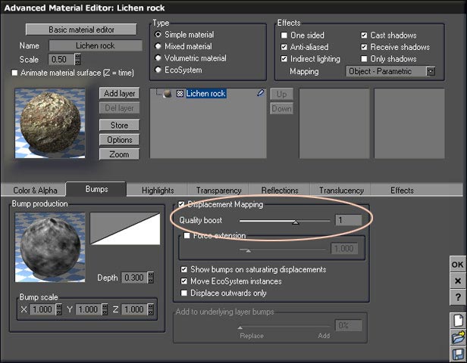Click the Save material floppy disk icon

(x=457, y=353)
